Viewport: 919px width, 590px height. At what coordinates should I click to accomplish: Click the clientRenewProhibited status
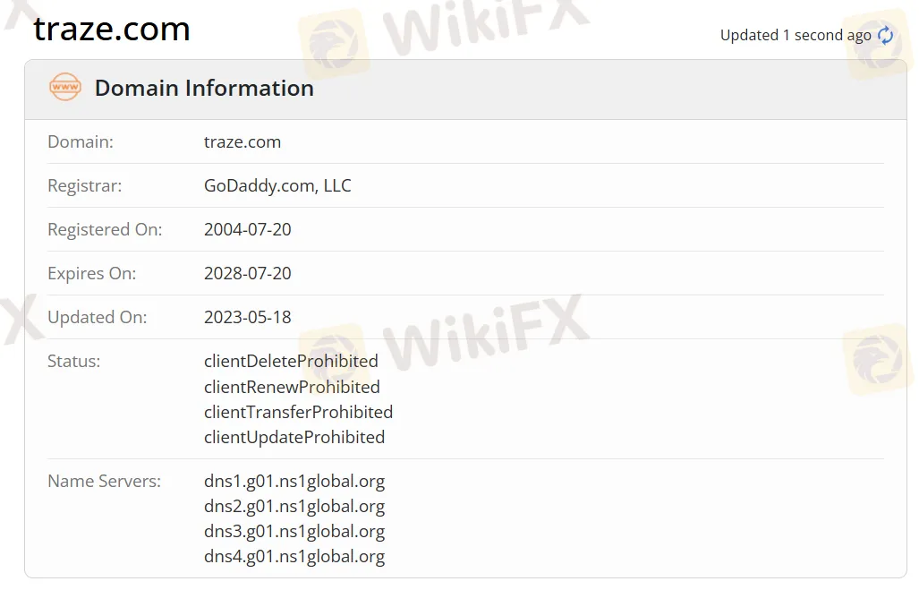(292, 387)
